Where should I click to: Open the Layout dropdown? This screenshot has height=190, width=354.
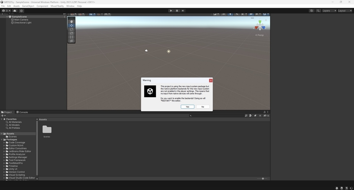[345, 11]
